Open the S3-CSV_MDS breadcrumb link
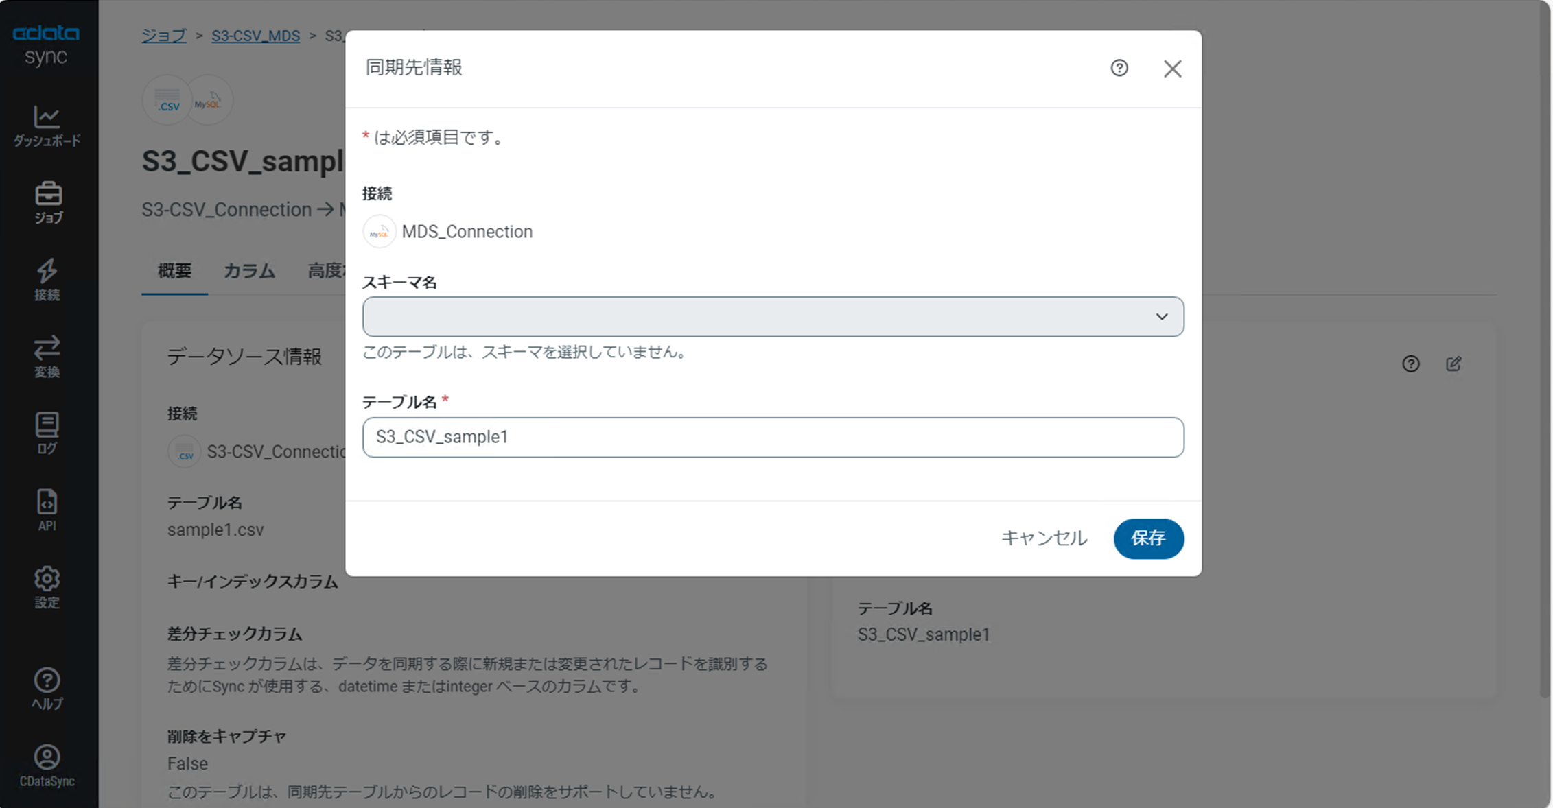Viewport: 1553px width, 808px height. tap(255, 36)
